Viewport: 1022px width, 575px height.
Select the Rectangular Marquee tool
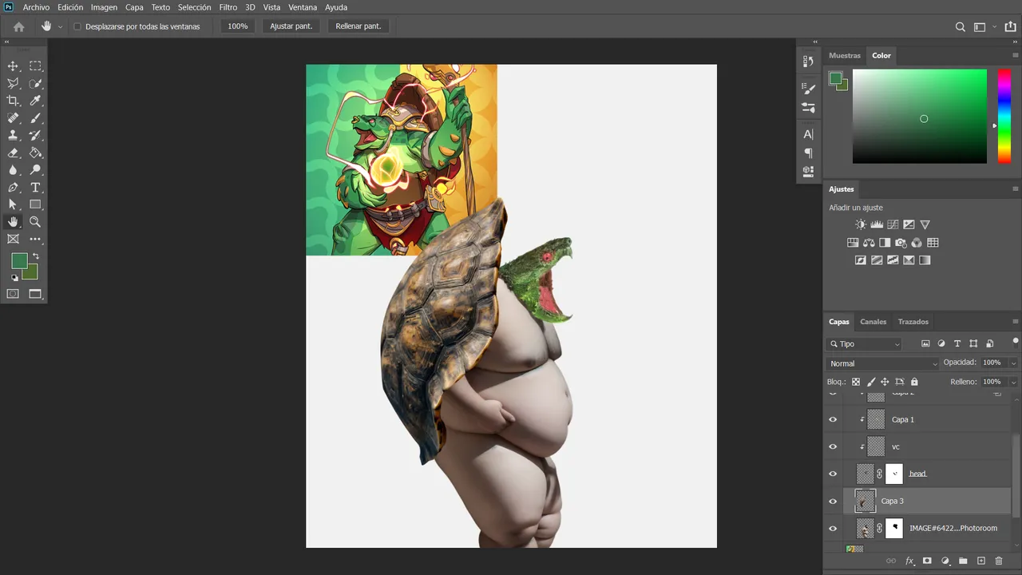(35, 66)
